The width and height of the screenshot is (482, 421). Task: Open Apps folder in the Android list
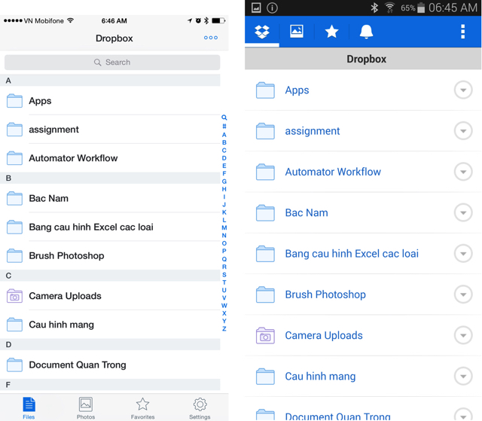pyautogui.click(x=363, y=90)
